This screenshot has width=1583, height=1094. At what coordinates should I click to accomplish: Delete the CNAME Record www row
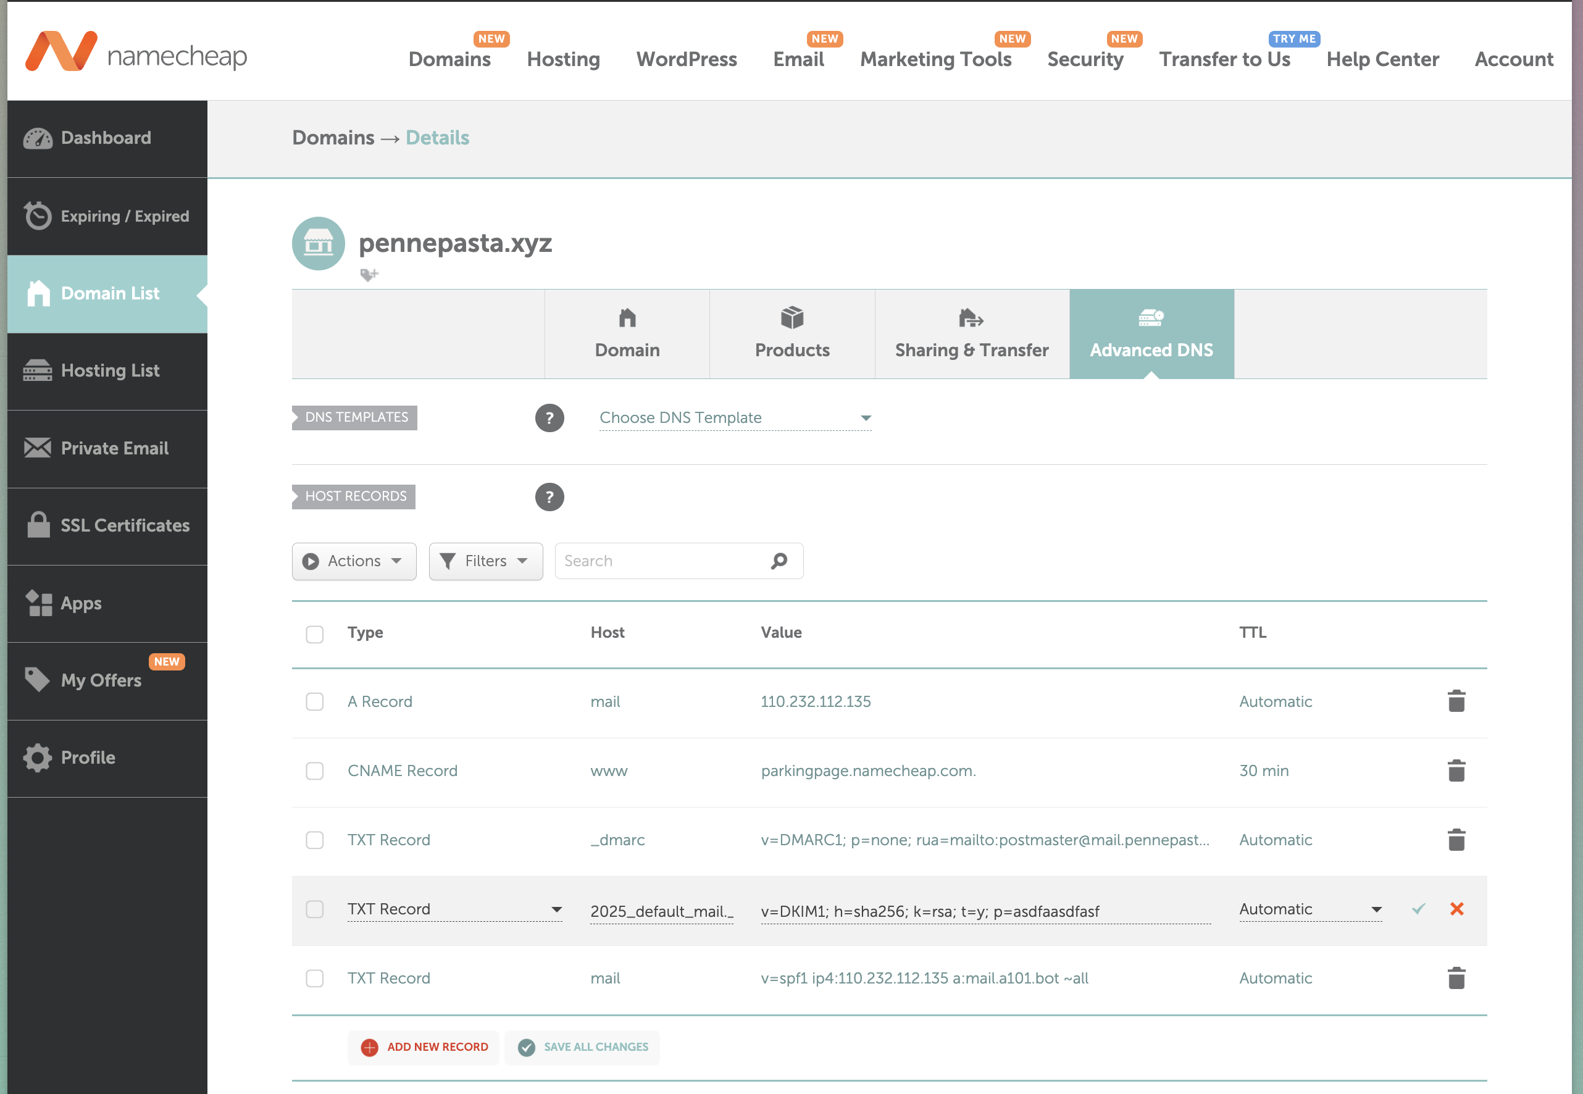pyautogui.click(x=1457, y=770)
